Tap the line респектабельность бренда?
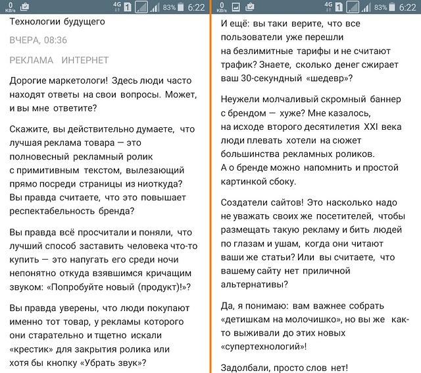The width and height of the screenshot is (421, 373). pos(72,211)
